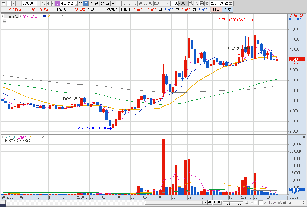Click the 매도 sell button
The height and width of the screenshot is (207, 307).
(227, 10)
